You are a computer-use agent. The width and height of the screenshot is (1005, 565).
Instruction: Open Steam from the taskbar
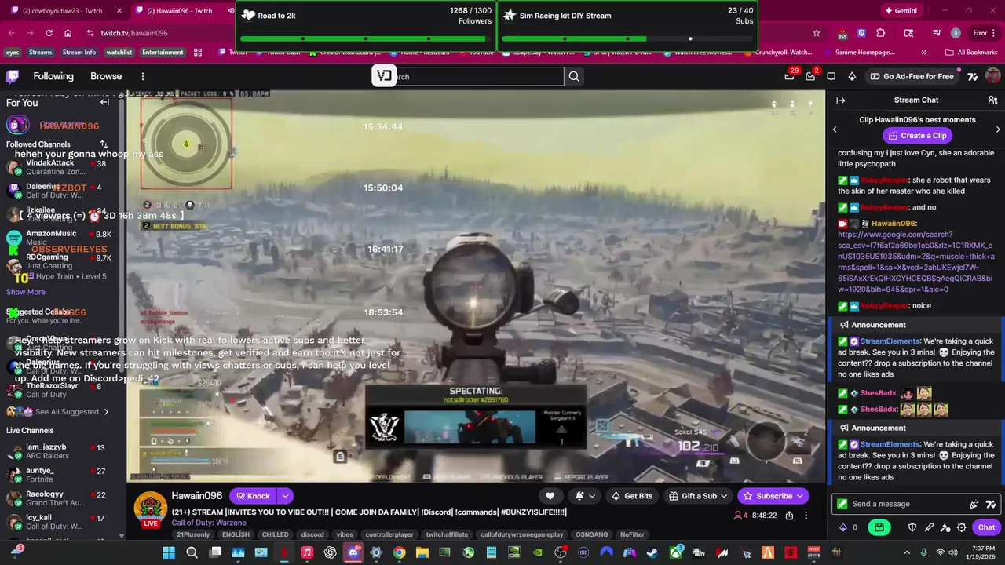pos(652,552)
